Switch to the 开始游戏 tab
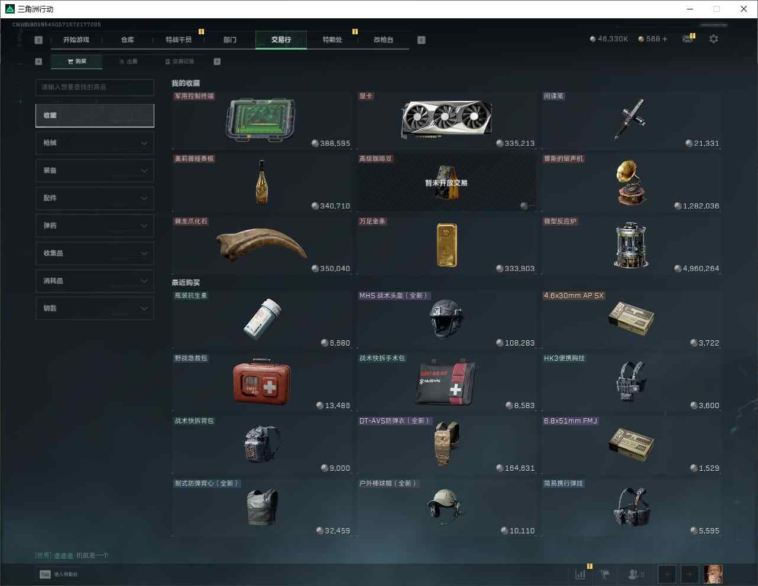This screenshot has height=586, width=758. [76, 40]
